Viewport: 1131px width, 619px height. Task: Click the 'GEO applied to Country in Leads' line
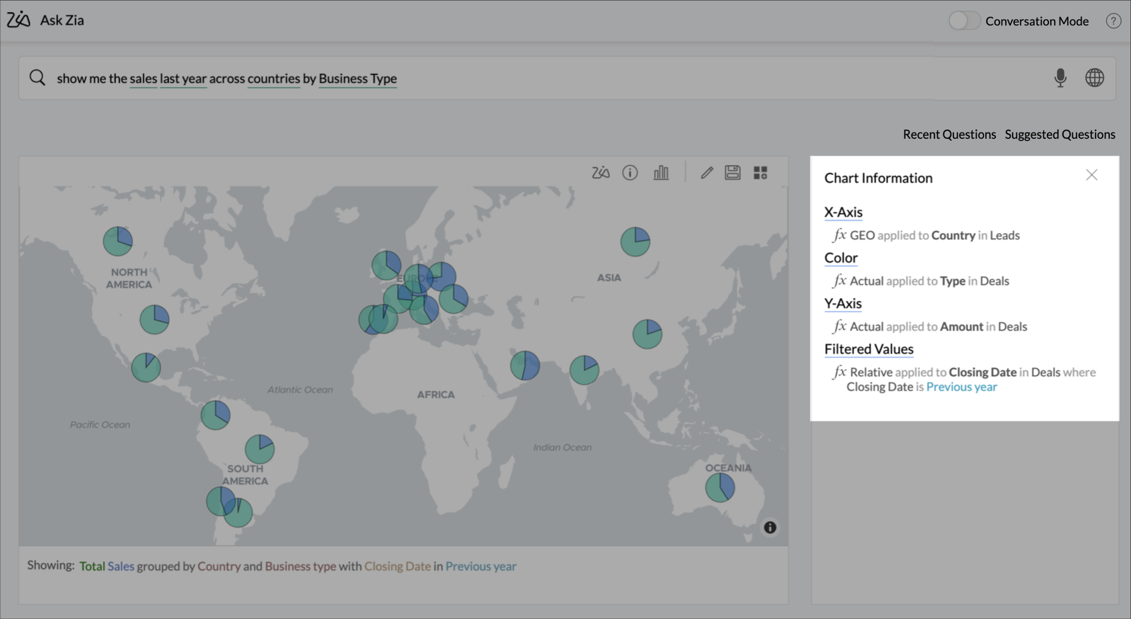(x=926, y=235)
